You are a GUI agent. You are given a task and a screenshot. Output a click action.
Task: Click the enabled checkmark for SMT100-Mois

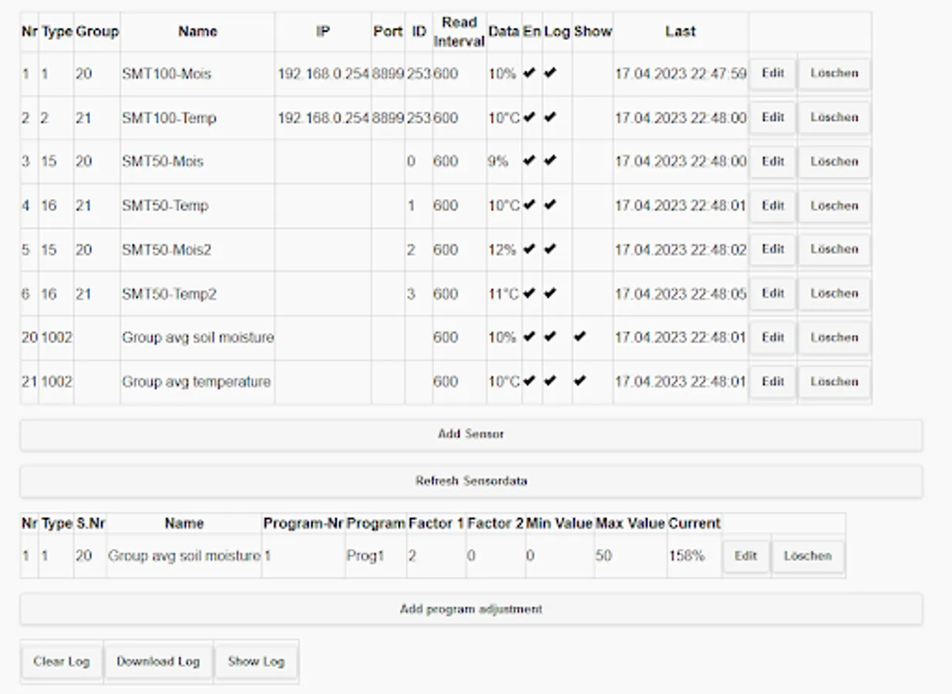(529, 74)
